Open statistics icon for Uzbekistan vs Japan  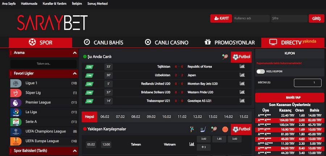click(242, 75)
